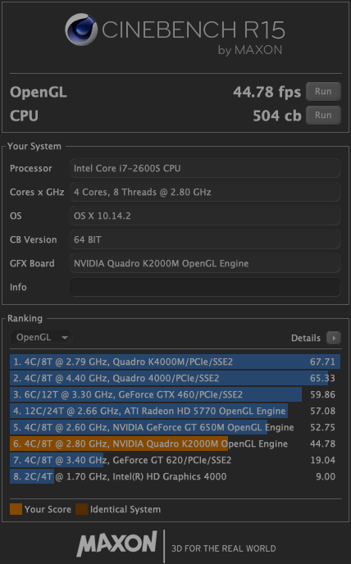The height and width of the screenshot is (564, 351).
Task: Select the Intel HD Graphics 4000 row
Action: pyautogui.click(x=175, y=476)
